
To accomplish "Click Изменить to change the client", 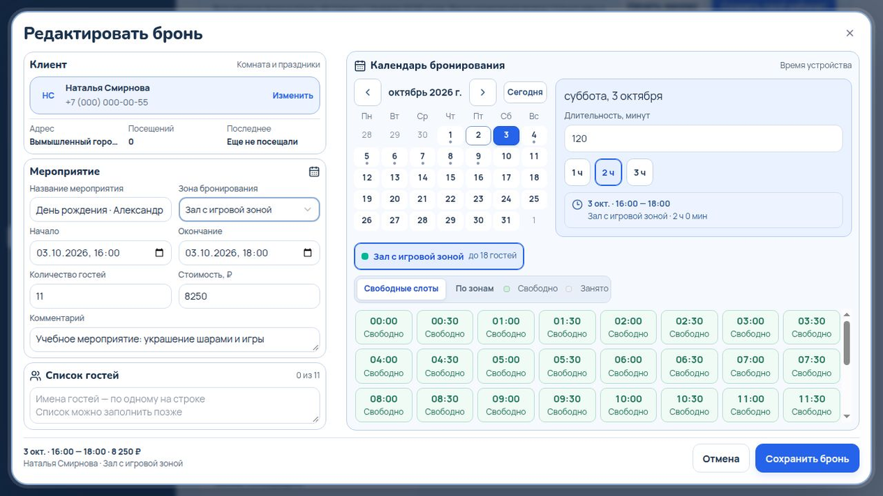I will [292, 95].
